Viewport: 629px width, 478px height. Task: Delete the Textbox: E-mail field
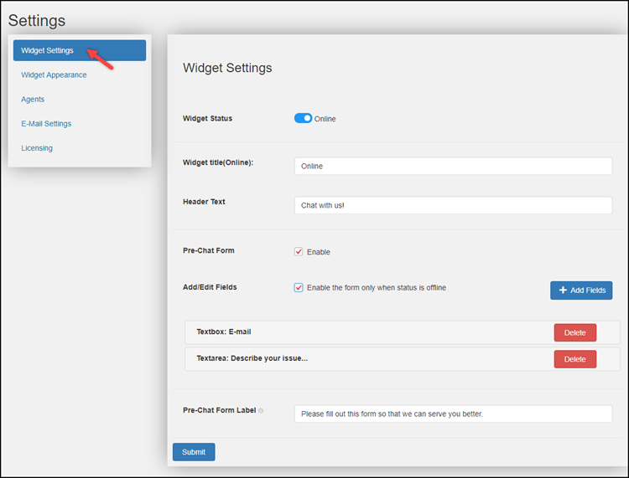[574, 332]
